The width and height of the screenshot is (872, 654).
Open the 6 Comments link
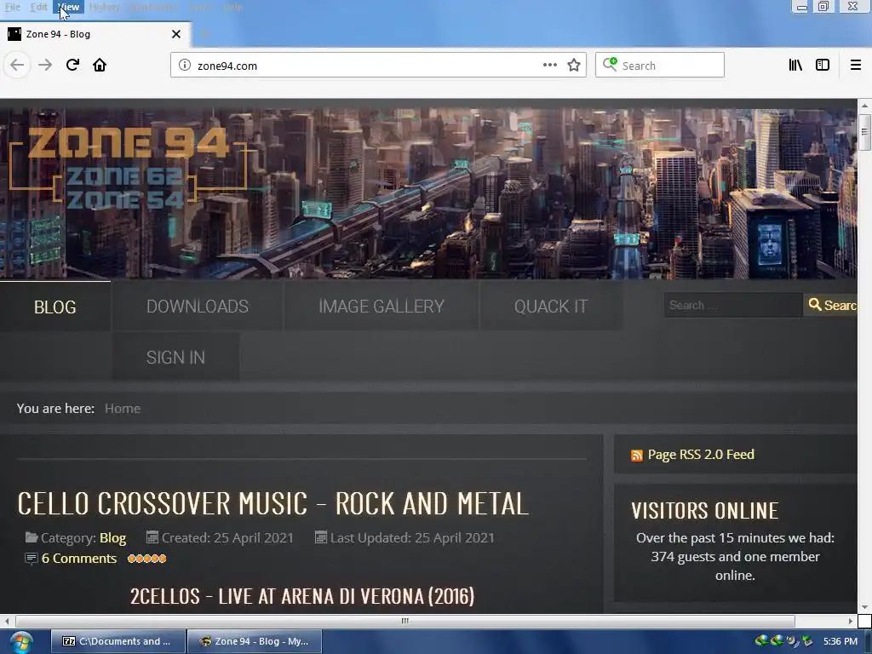click(79, 559)
